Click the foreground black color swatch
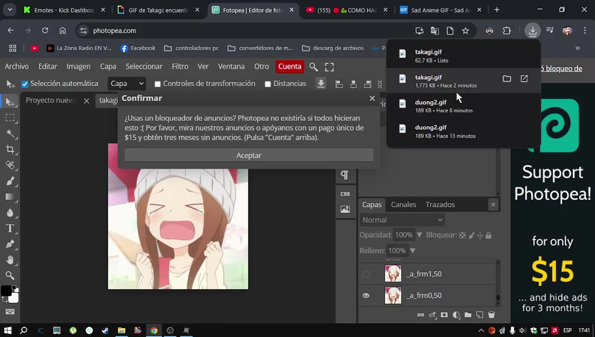Viewport: 595px width, 337px height. click(6, 291)
